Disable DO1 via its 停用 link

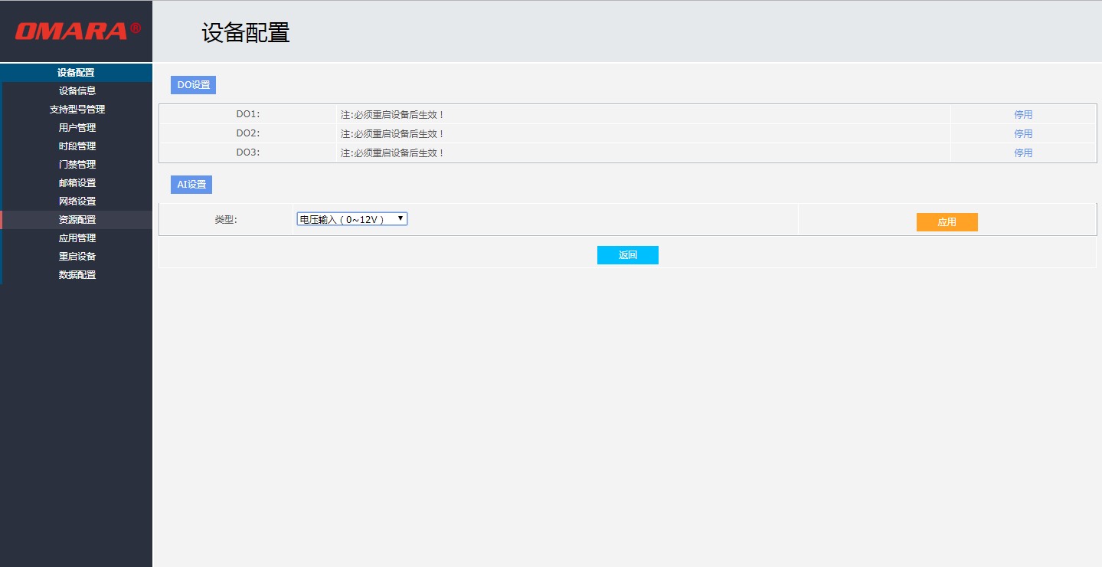coord(1023,115)
